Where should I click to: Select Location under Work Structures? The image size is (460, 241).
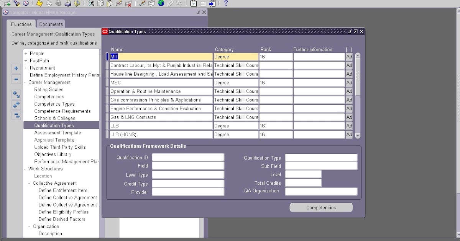pyautogui.click(x=43, y=176)
